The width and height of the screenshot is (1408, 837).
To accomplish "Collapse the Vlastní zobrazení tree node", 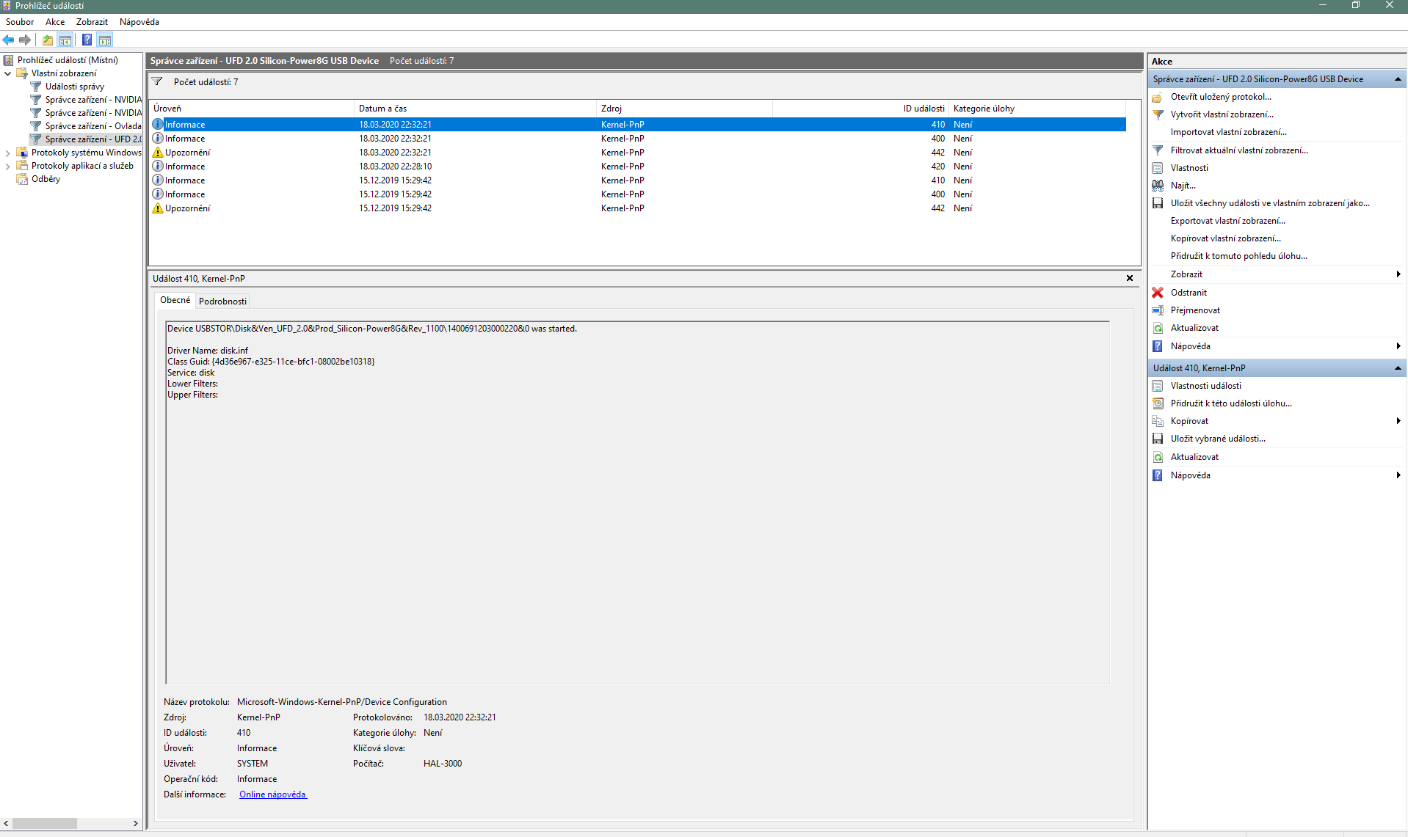I will [x=8, y=73].
